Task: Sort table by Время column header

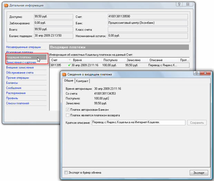Action: 85,60
